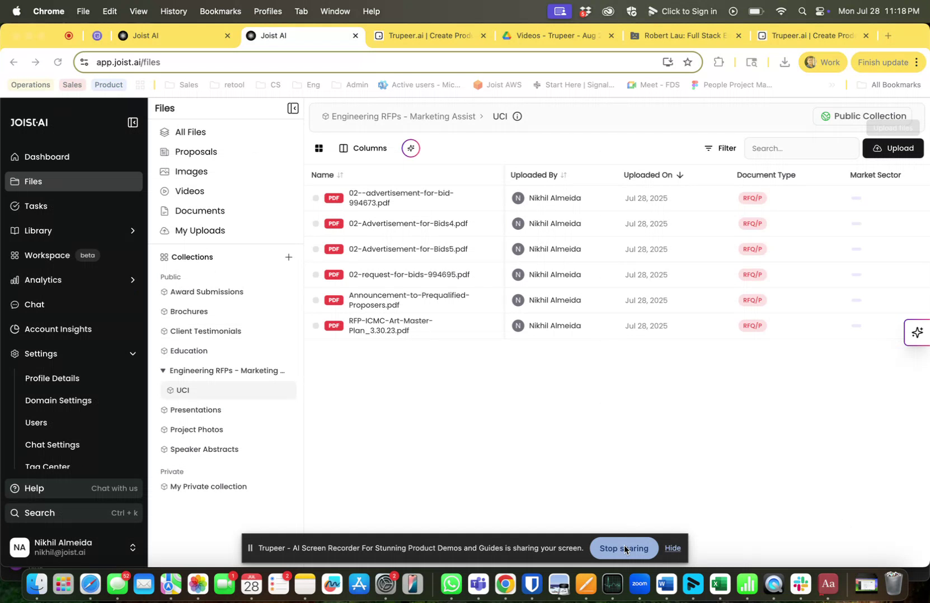Check the Announcement-to-Prequalified-Proposers row checkbox
The image size is (930, 603).
click(x=316, y=300)
